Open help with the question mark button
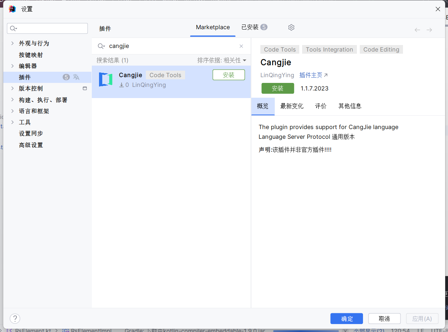Viewport: 448px width, 332px height. (15, 318)
